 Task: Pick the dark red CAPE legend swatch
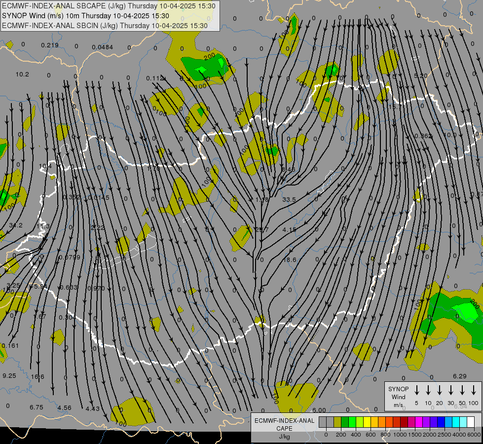(404, 422)
